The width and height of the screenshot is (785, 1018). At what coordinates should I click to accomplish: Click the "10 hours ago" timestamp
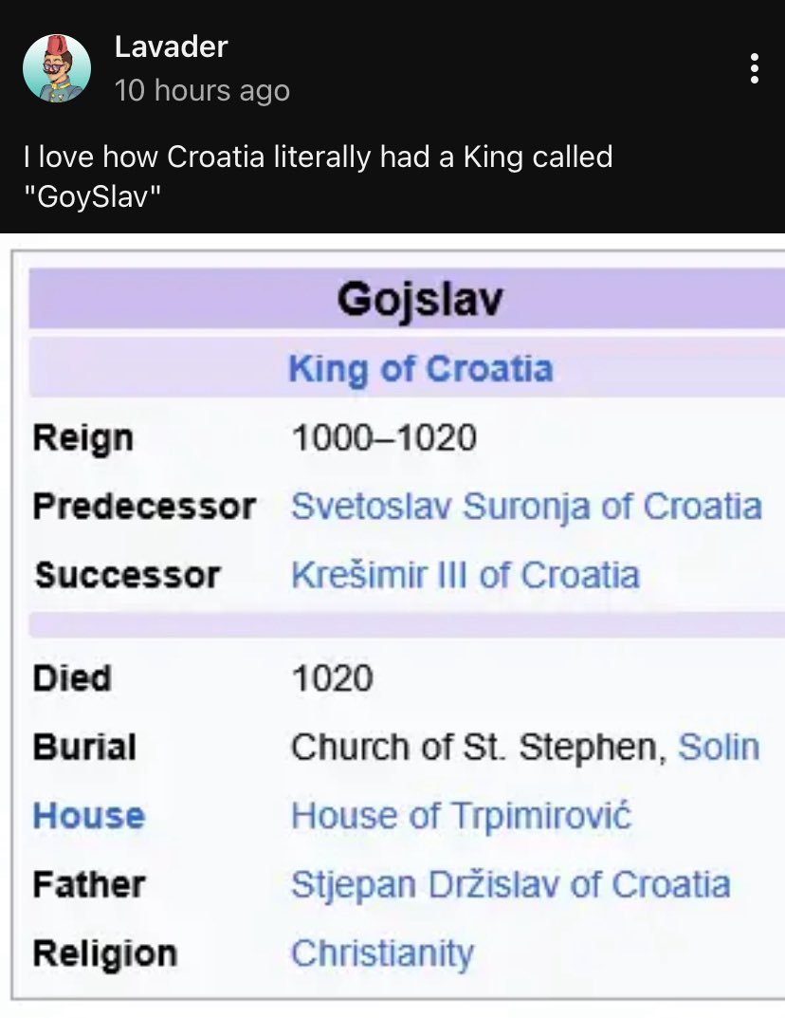201,91
